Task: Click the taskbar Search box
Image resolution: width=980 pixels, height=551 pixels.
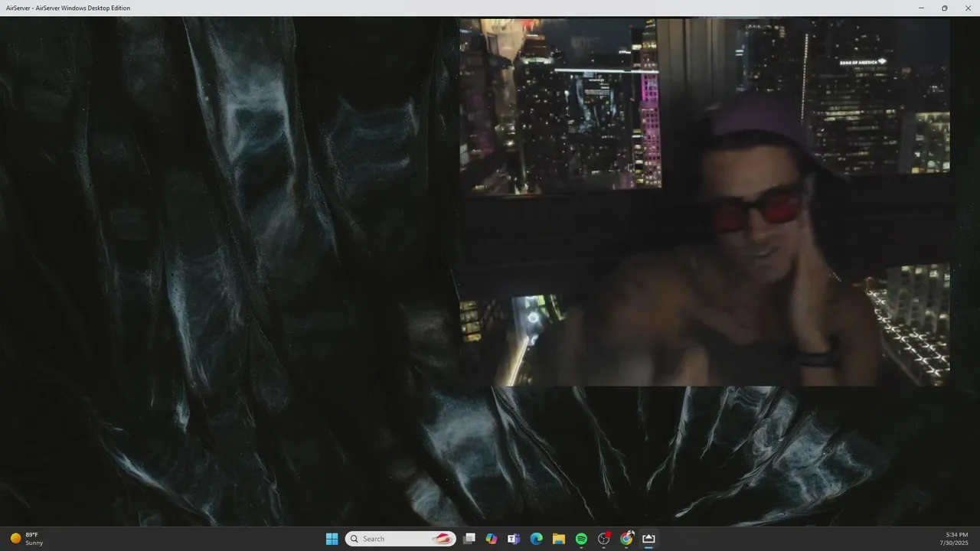Action: click(x=400, y=539)
